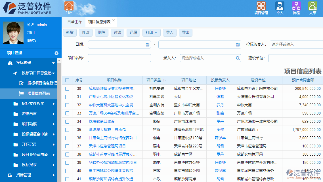
Task: Click the magnifier icon in the 录入人 field
Action: click(x=238, y=58)
